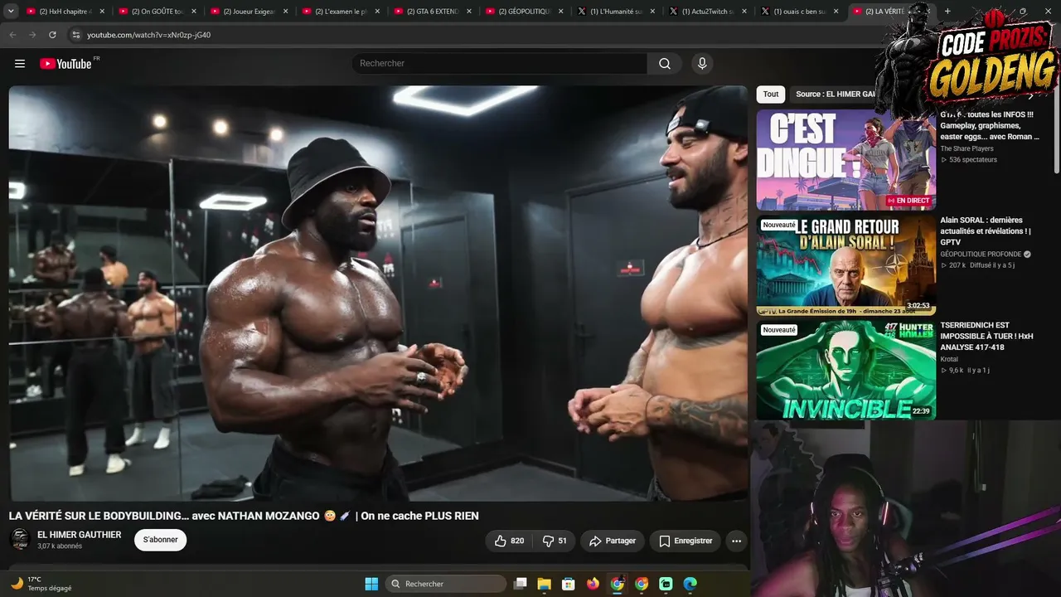This screenshot has width=1061, height=597.
Task: Go forward in browser history
Action: pyautogui.click(x=32, y=35)
